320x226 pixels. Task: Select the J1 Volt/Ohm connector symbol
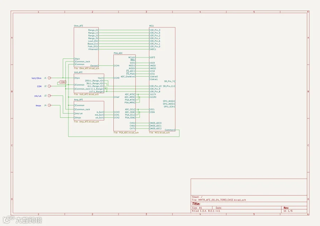[49, 78]
